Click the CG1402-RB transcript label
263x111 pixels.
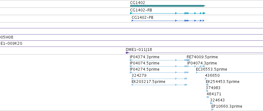(141, 10)
